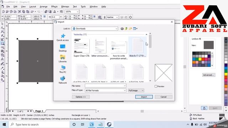Pick yellow in the Uniform fill palette grid
The height and width of the screenshot is (128, 228).
[200, 59]
